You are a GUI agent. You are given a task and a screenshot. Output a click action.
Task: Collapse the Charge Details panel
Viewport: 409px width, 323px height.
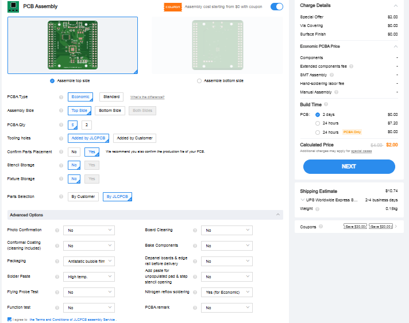(396, 6)
